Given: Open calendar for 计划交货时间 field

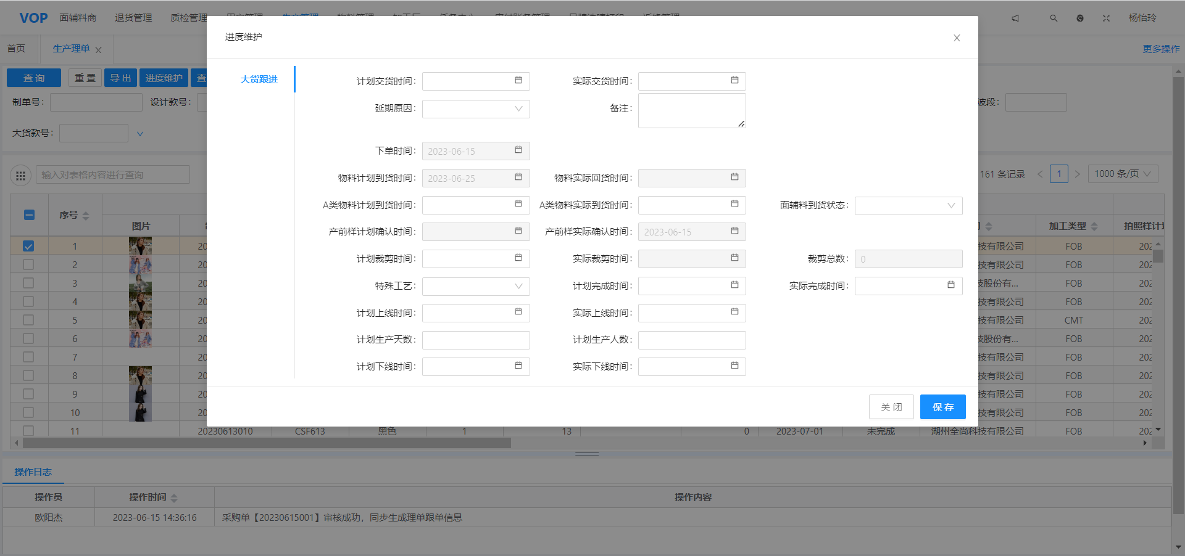Looking at the screenshot, I should tap(518, 81).
